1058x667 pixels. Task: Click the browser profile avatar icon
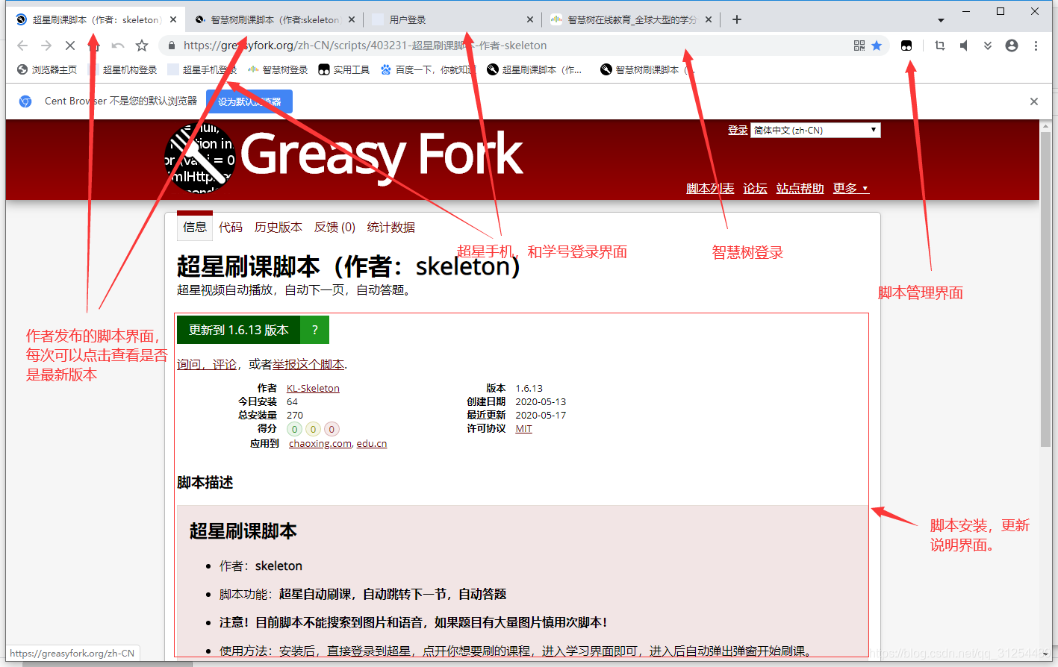(1011, 46)
